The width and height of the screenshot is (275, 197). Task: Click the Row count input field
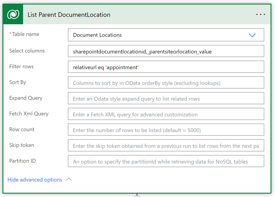(x=166, y=130)
